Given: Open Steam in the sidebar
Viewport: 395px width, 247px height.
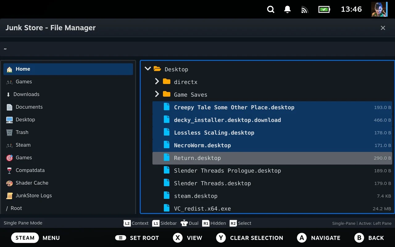Looking at the screenshot, I should pyautogui.click(x=68, y=145).
